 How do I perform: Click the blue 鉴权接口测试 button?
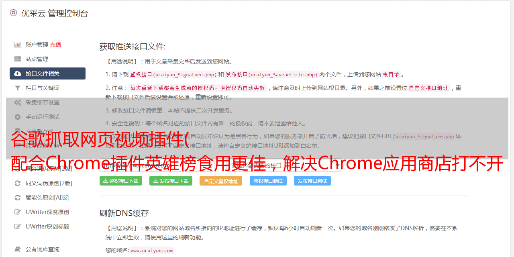tap(268, 181)
